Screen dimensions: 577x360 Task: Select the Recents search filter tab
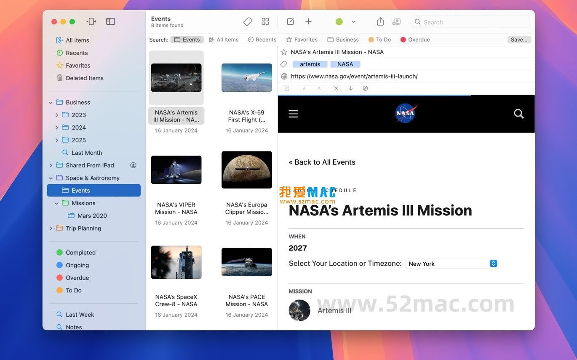click(262, 39)
